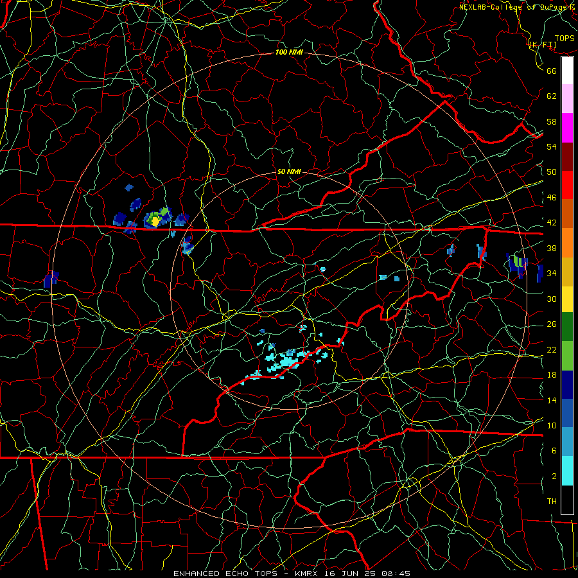Select the bright red legend swatch
Image resolution: width=578 pixels, height=578 pixels.
tap(567, 185)
